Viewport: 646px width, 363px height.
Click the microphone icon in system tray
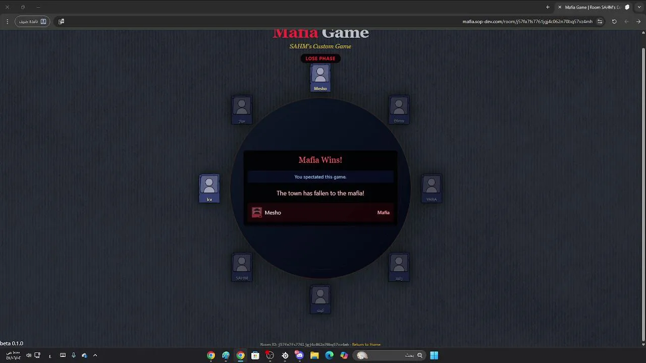74,355
